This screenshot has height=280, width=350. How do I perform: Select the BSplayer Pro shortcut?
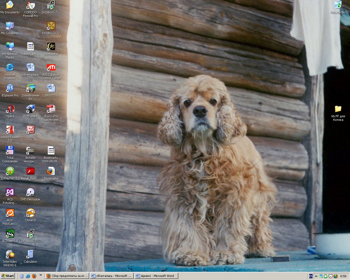10,91
